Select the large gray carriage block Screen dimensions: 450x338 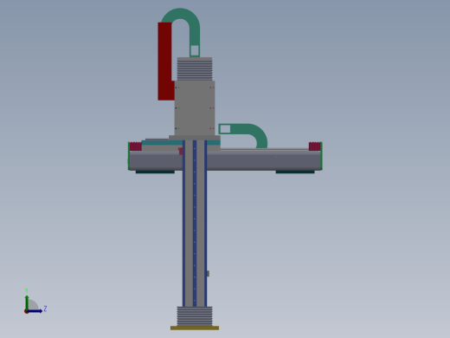coord(195,108)
